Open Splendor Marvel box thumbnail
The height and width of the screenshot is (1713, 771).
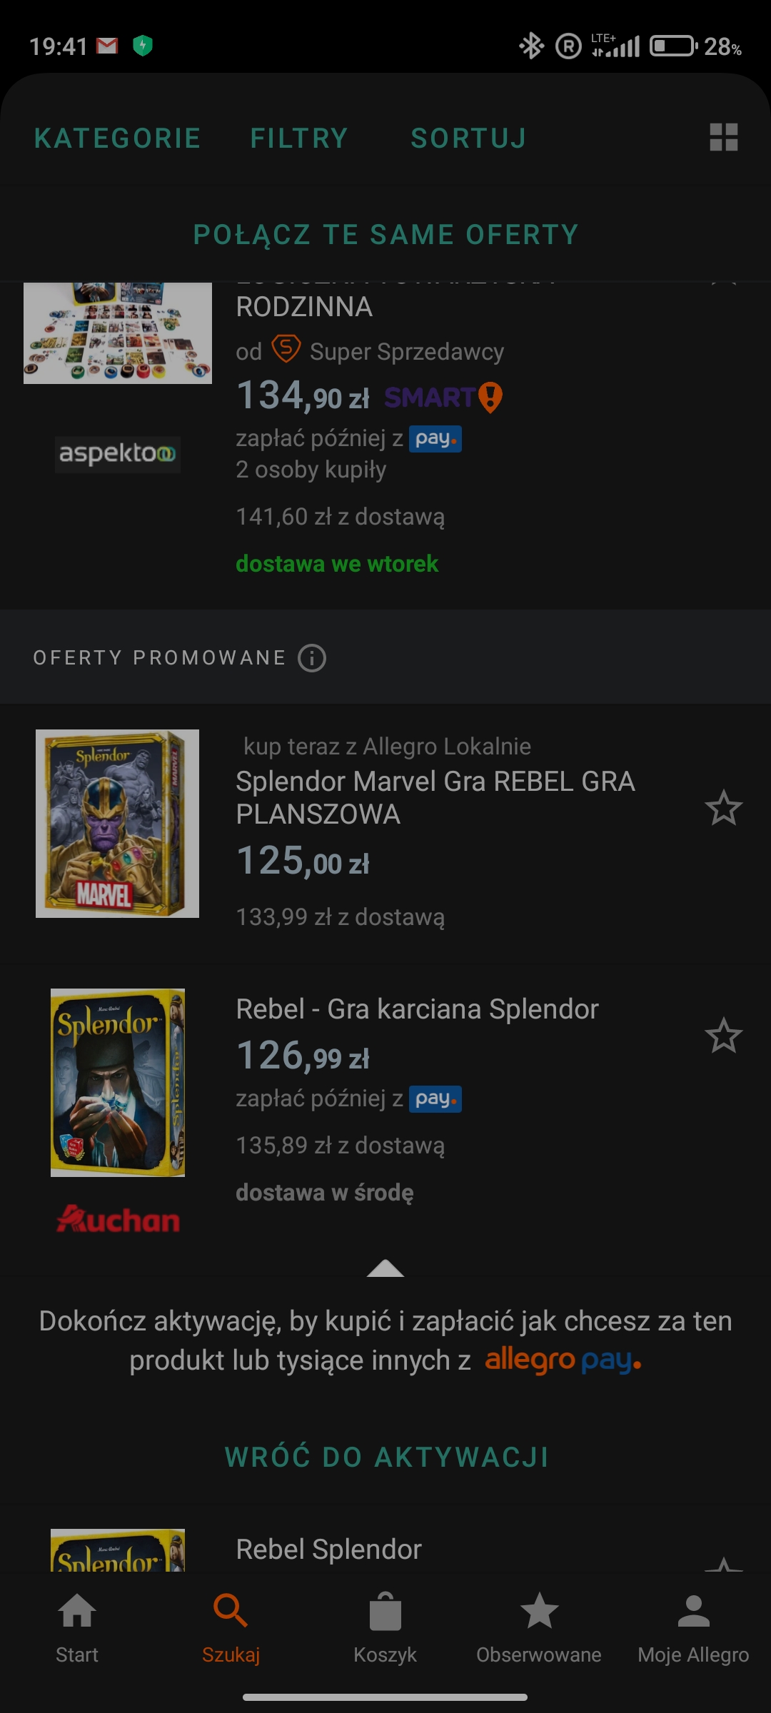coord(118,824)
